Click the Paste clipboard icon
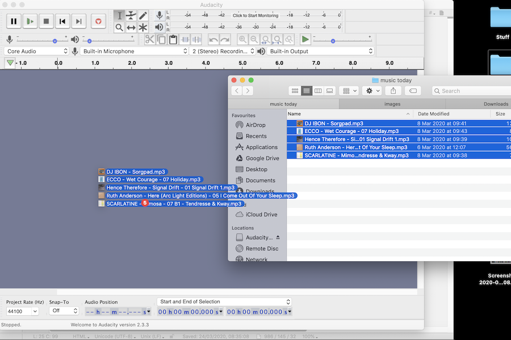511x340 pixels. pyautogui.click(x=173, y=40)
